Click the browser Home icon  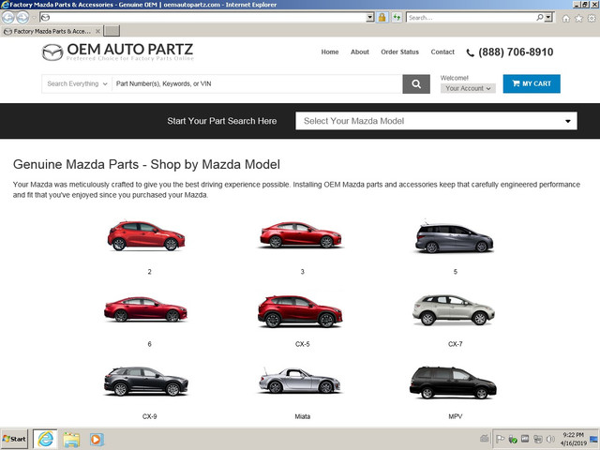pos(565,18)
